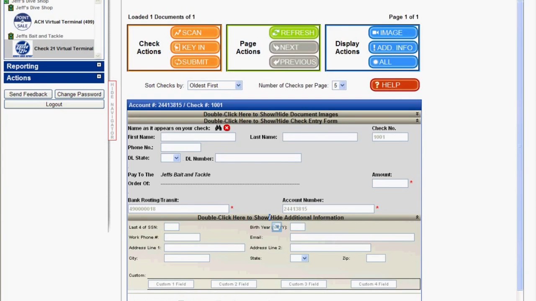Expand the Actions panel
Image resolution: width=536 pixels, height=301 pixels.
[54, 78]
